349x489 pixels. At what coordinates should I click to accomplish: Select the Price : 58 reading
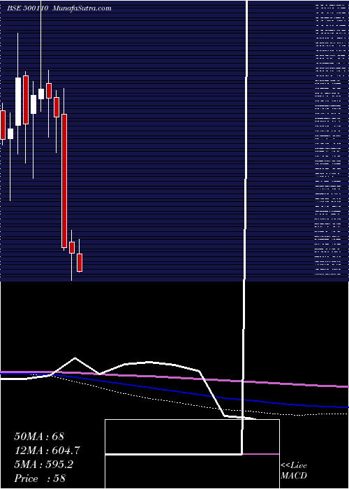(x=40, y=479)
